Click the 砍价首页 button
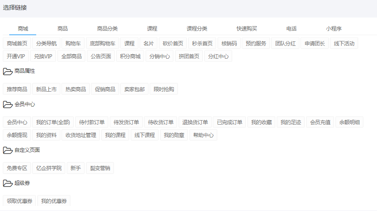The height and width of the screenshot is (211, 377). click(x=173, y=43)
